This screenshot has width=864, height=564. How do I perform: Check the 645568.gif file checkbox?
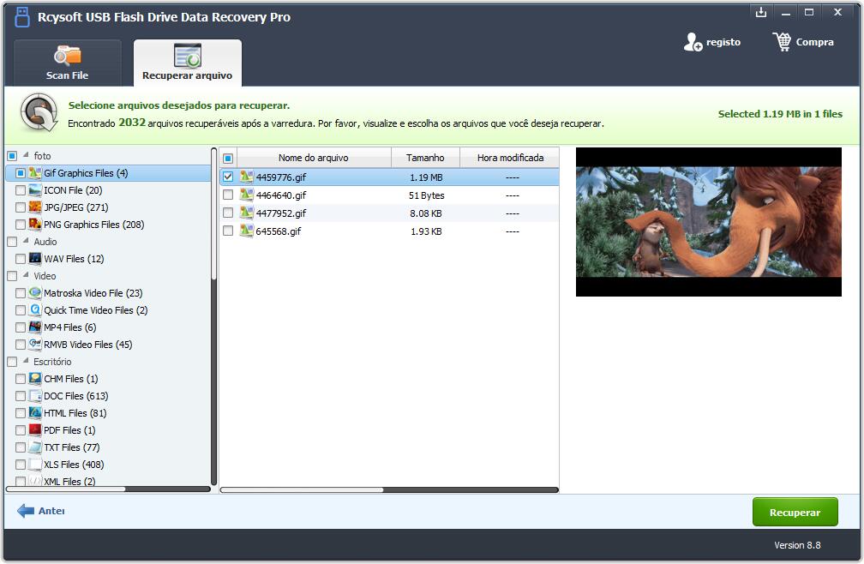pyautogui.click(x=228, y=231)
